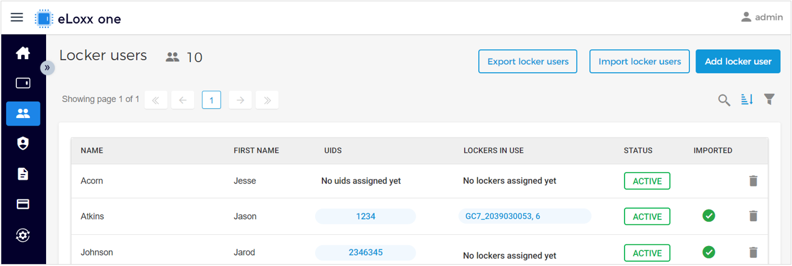Click Add locker user button

tap(738, 62)
